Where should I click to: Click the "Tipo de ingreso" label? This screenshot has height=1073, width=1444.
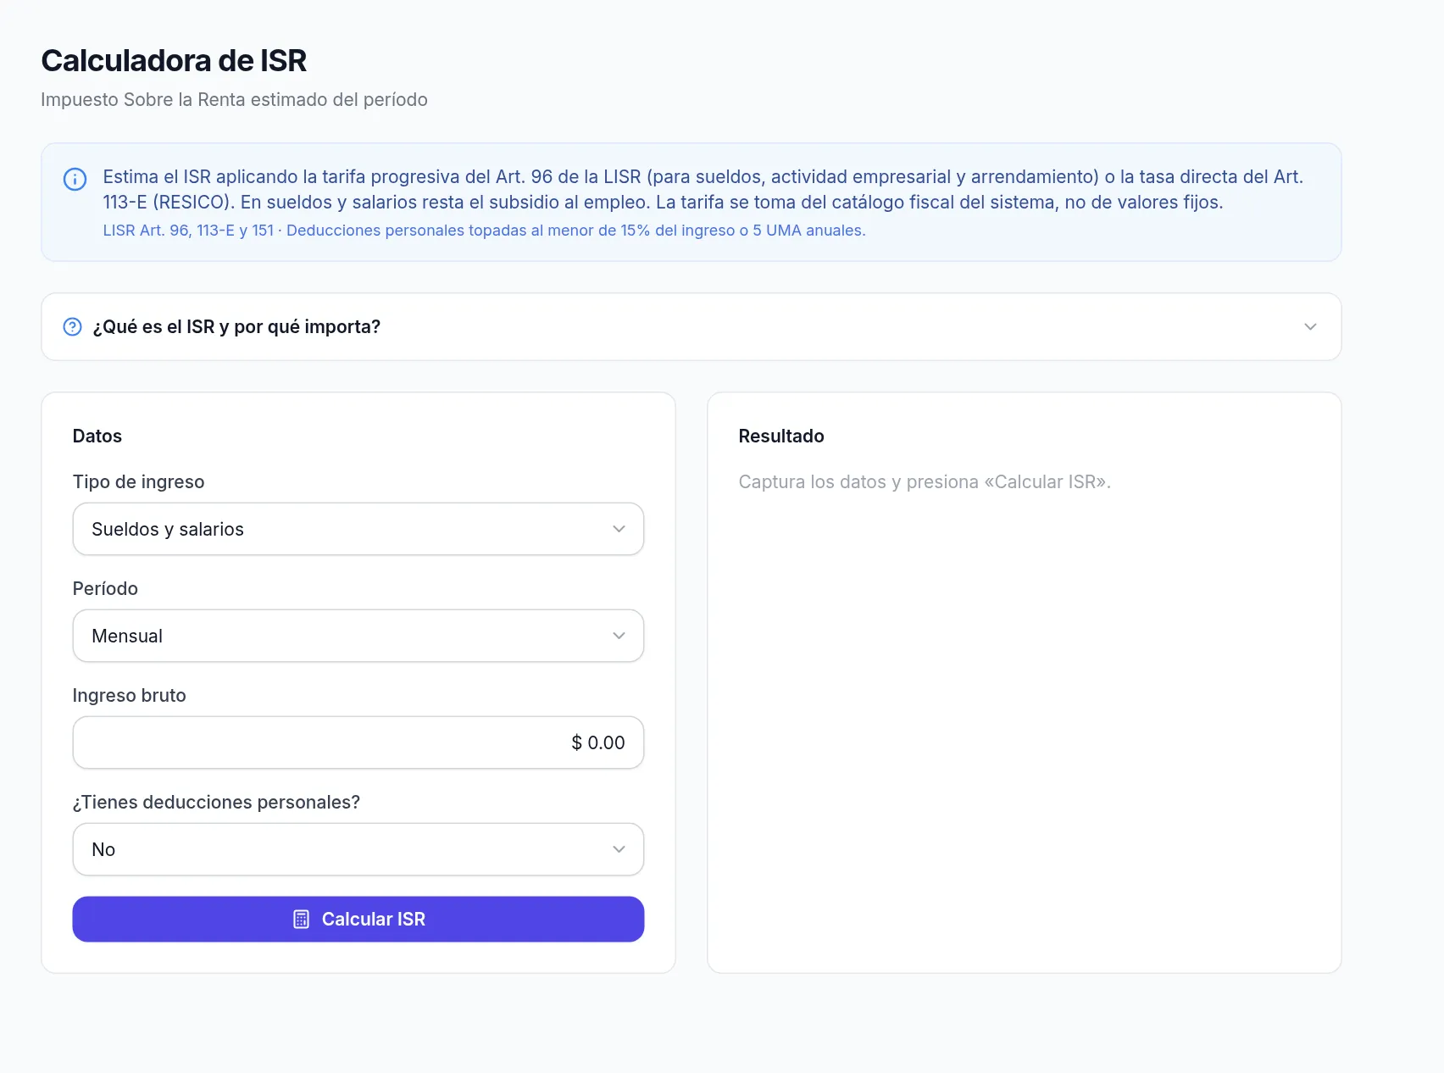(x=139, y=481)
